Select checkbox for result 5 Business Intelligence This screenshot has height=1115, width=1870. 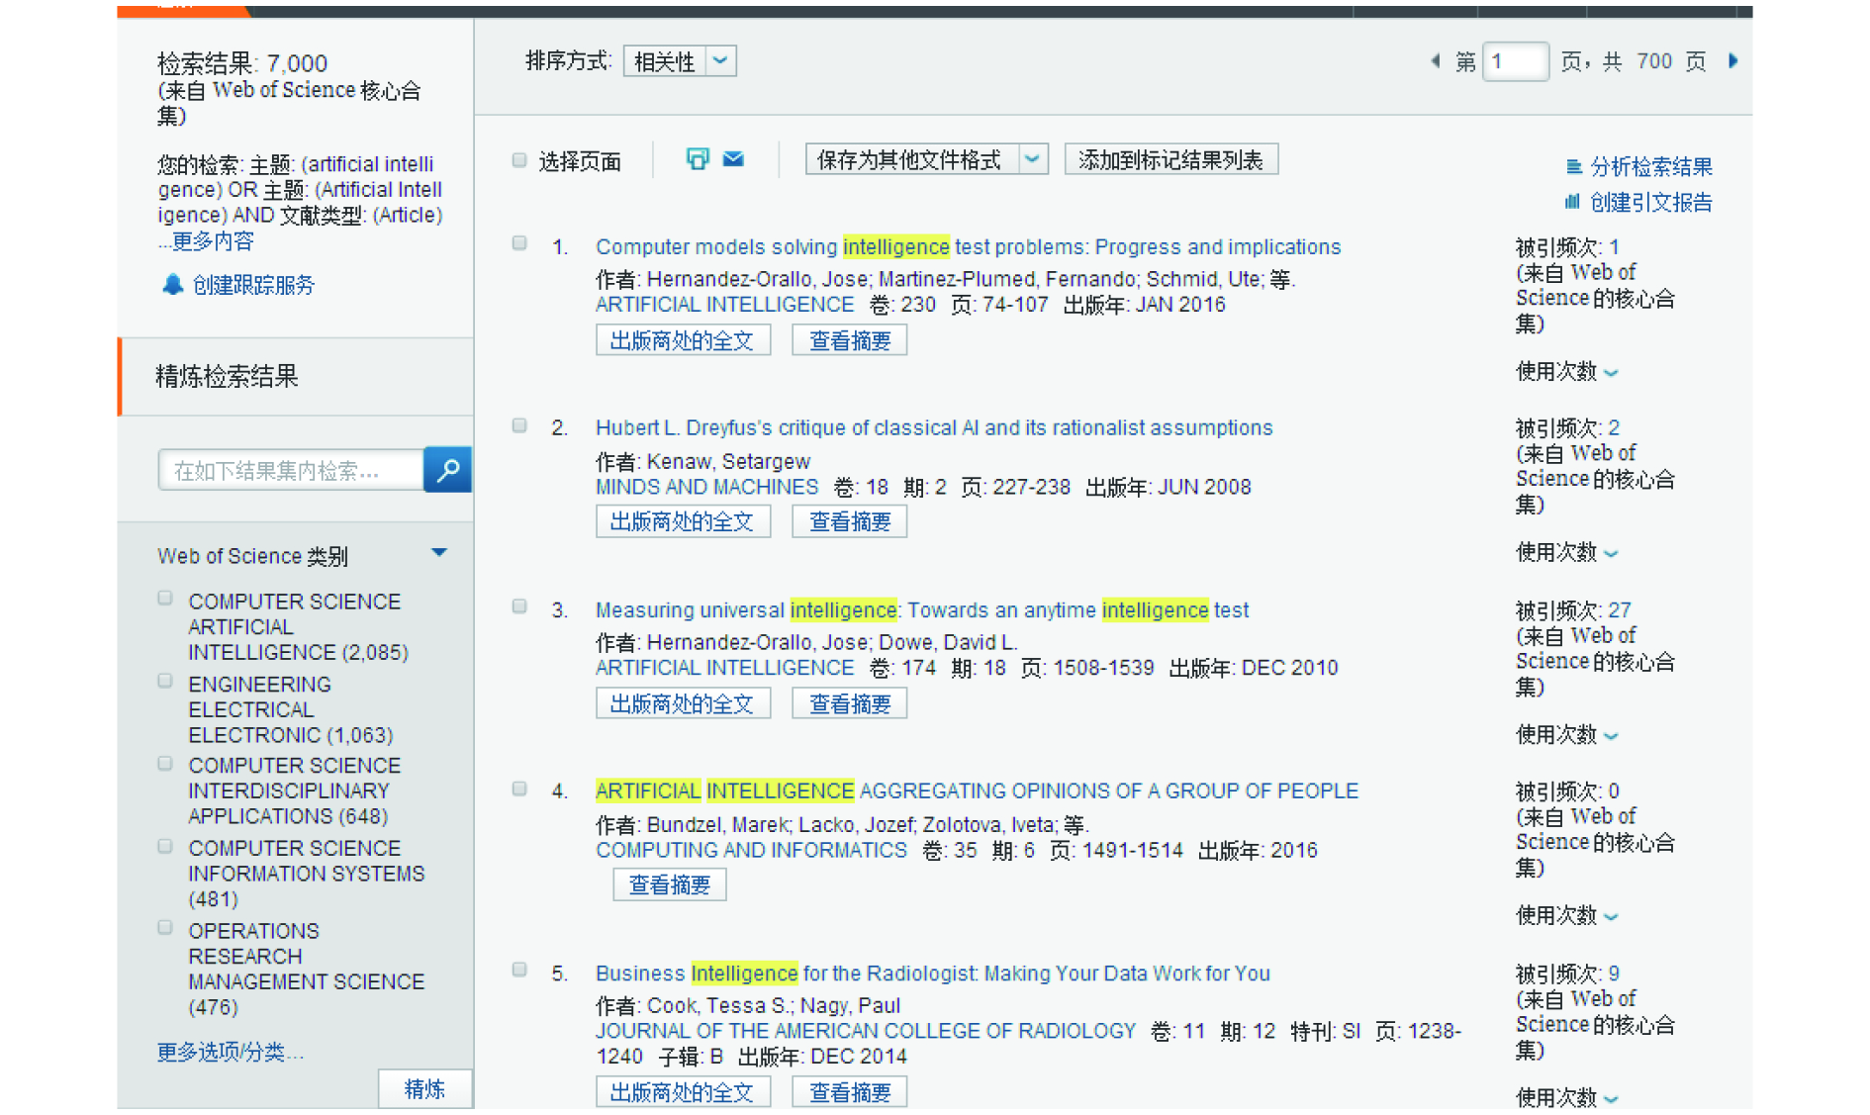519,970
